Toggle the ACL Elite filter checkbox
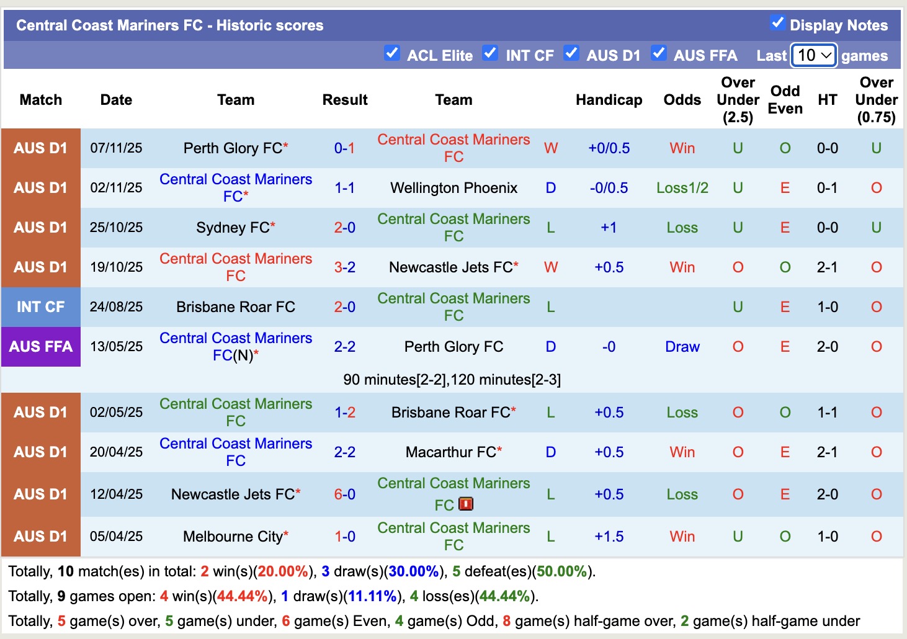907x639 pixels. (391, 54)
